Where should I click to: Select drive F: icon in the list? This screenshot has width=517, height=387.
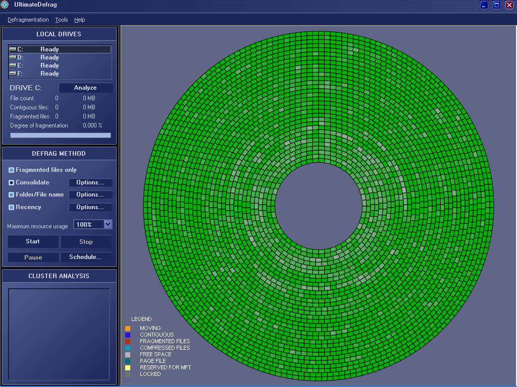click(13, 74)
